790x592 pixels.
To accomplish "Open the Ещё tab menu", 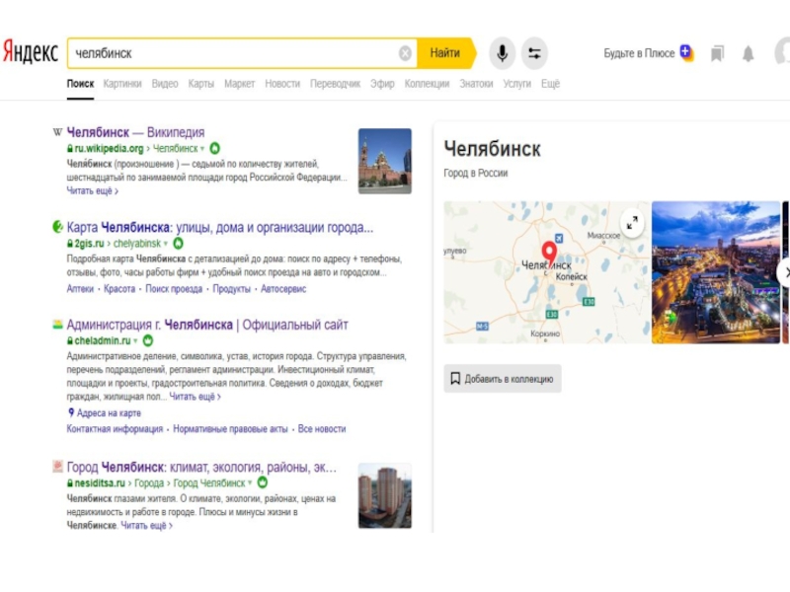I will click(550, 84).
